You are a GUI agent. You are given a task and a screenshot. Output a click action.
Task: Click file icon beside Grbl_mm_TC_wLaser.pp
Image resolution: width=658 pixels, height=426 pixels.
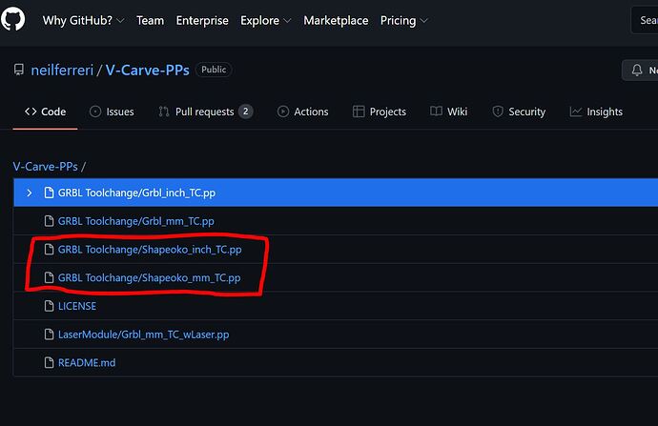pos(49,335)
